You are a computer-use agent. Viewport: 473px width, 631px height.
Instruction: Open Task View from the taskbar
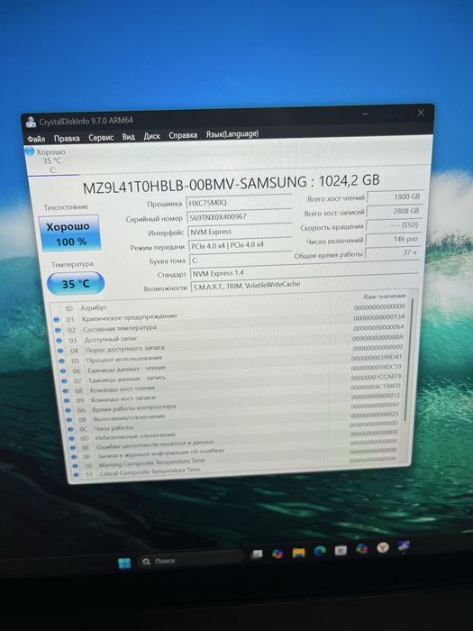256,554
